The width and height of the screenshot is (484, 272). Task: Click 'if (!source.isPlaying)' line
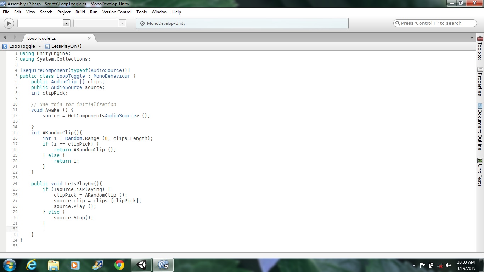coord(76,189)
